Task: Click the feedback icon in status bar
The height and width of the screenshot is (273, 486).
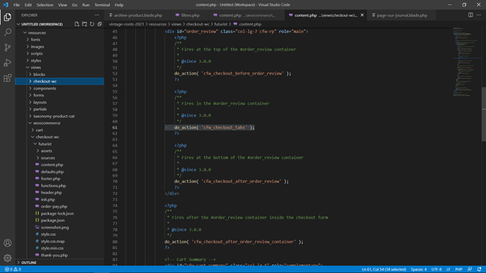Action: click(470, 269)
